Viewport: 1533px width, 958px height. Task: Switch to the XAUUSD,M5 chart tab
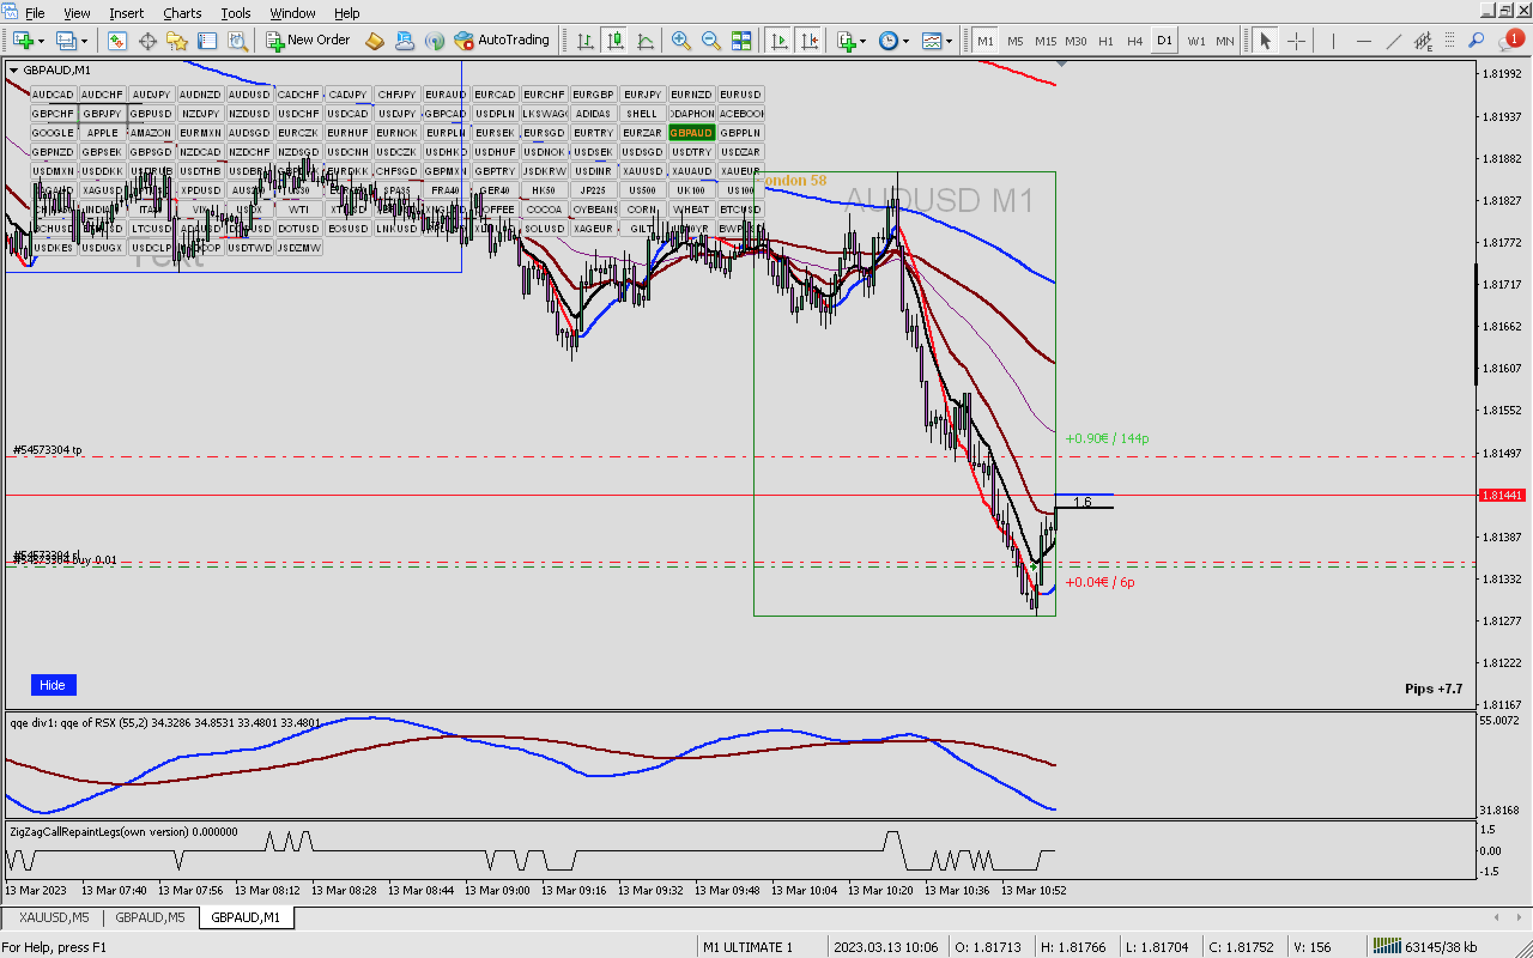54,917
